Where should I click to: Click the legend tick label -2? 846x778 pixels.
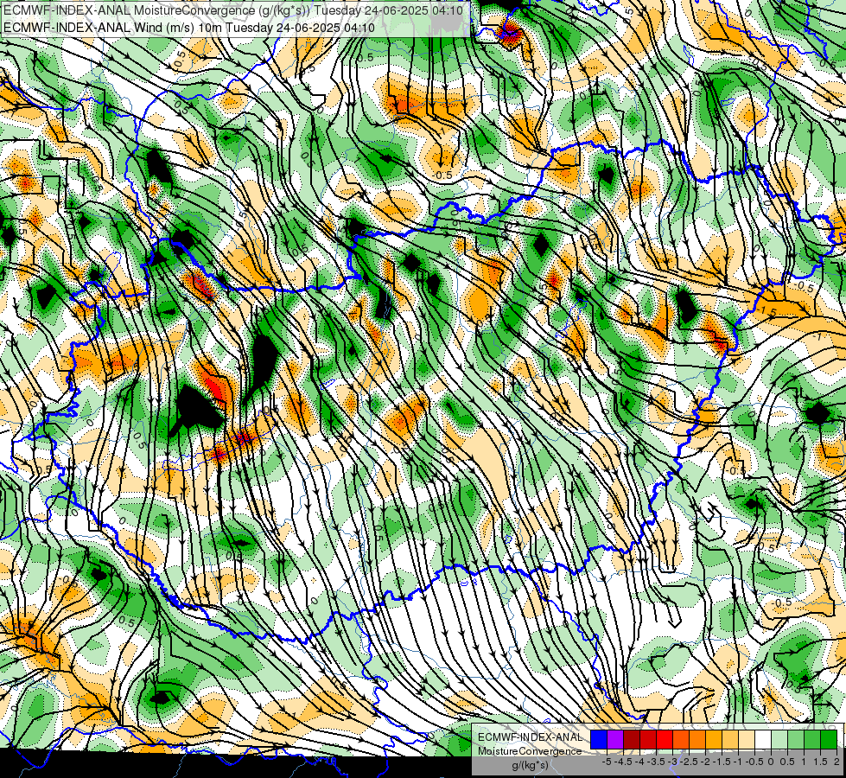tap(706, 762)
